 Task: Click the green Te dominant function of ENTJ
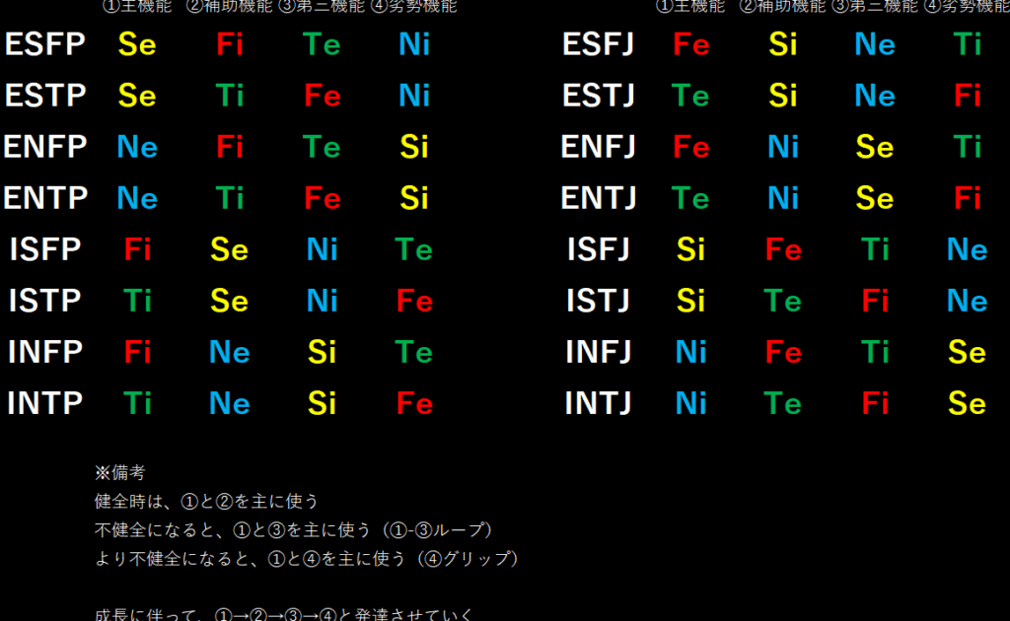coord(690,198)
